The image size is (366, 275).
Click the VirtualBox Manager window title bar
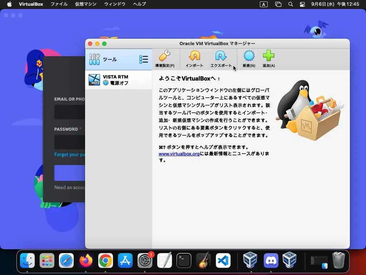217,44
